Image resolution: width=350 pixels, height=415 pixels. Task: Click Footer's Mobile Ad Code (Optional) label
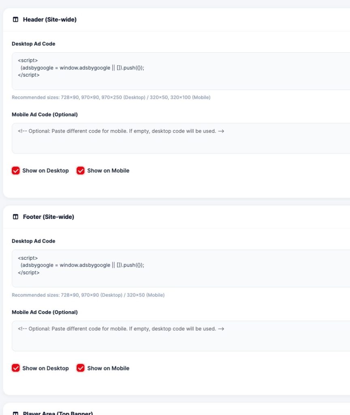coord(45,312)
